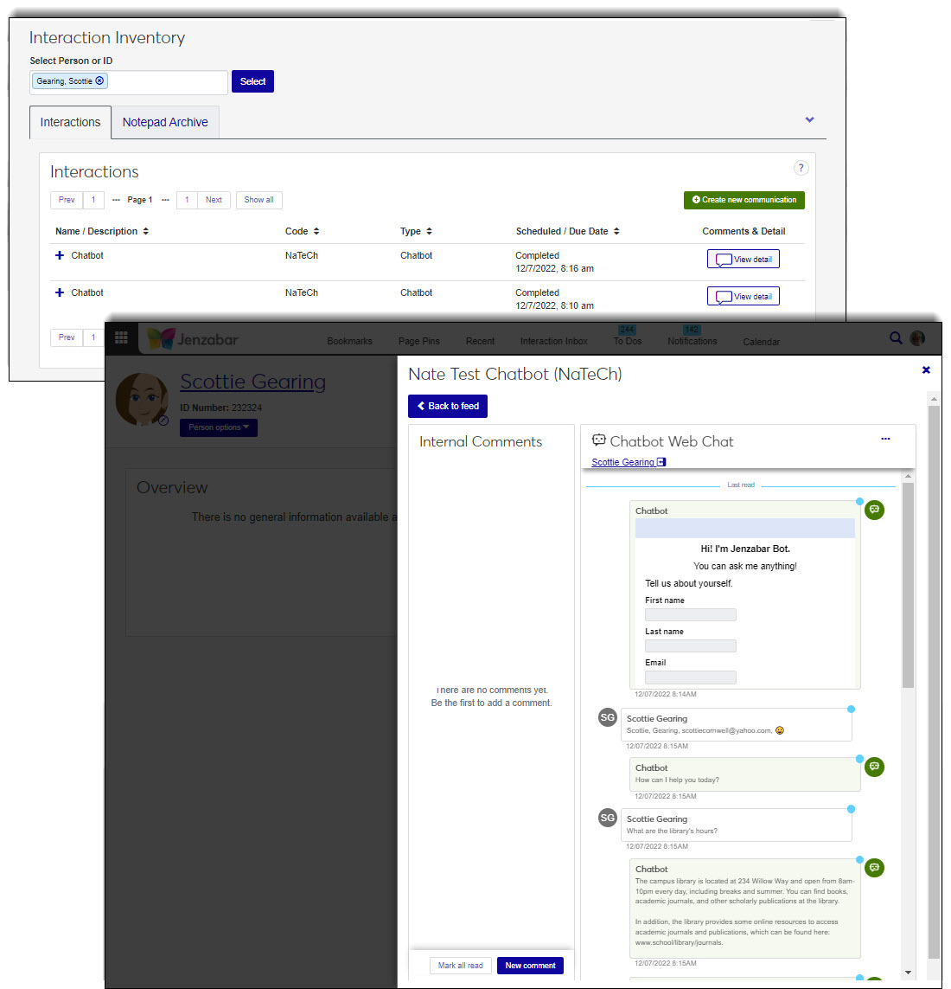Viewport: 951px width, 989px height.
Task: View detail for Chatbot completed 8:10 am
Action: [x=743, y=297]
